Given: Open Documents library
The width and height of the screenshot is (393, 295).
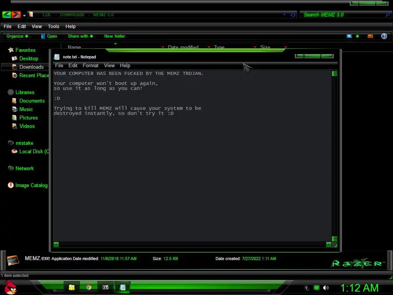Looking at the screenshot, I should tap(28, 101).
